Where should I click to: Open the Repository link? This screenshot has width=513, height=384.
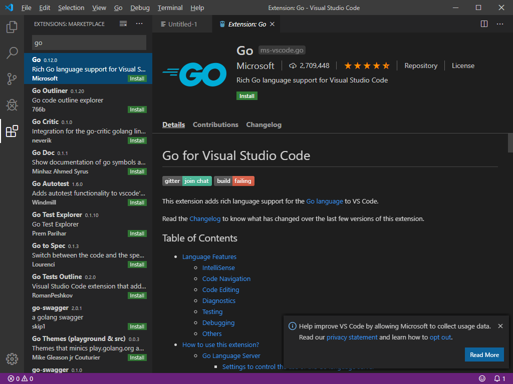click(x=421, y=65)
